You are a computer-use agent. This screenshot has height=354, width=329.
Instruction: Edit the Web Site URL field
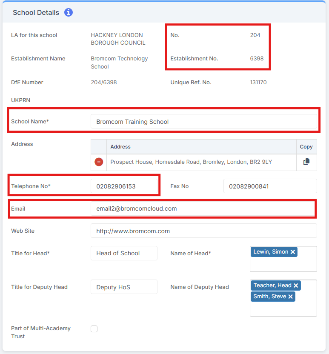(x=203, y=231)
